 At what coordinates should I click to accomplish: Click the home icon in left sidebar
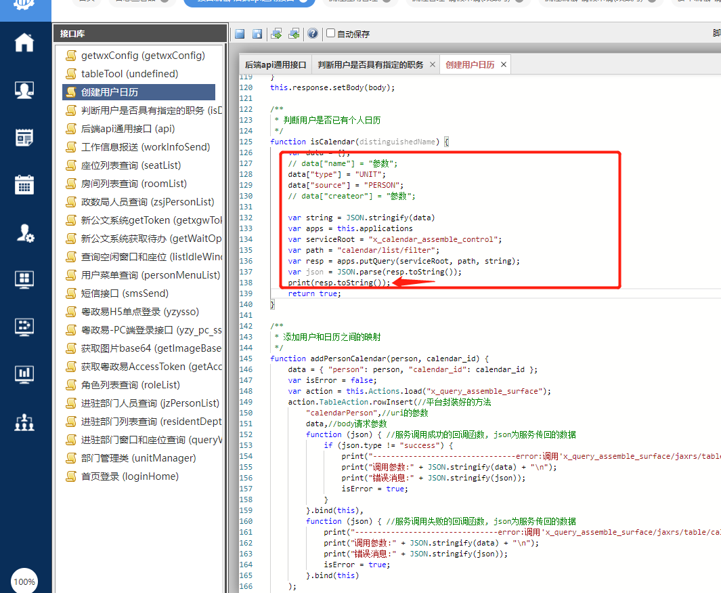24,42
